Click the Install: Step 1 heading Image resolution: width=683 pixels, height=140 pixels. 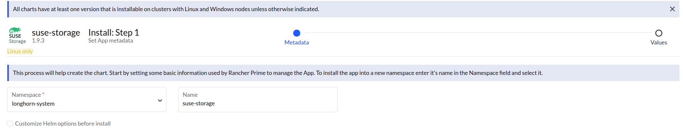pyautogui.click(x=114, y=32)
